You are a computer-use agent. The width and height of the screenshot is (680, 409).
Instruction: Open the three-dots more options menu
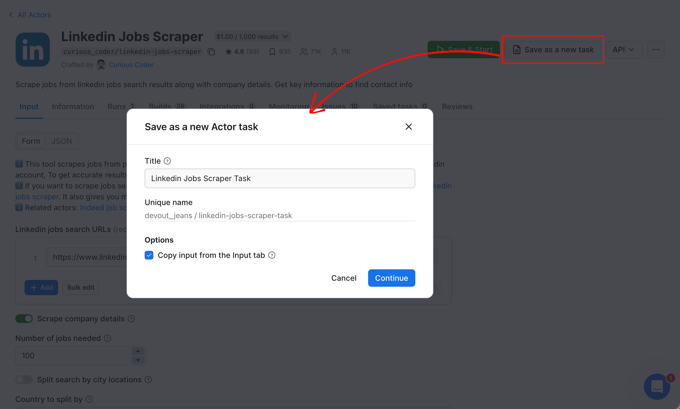[x=656, y=50]
